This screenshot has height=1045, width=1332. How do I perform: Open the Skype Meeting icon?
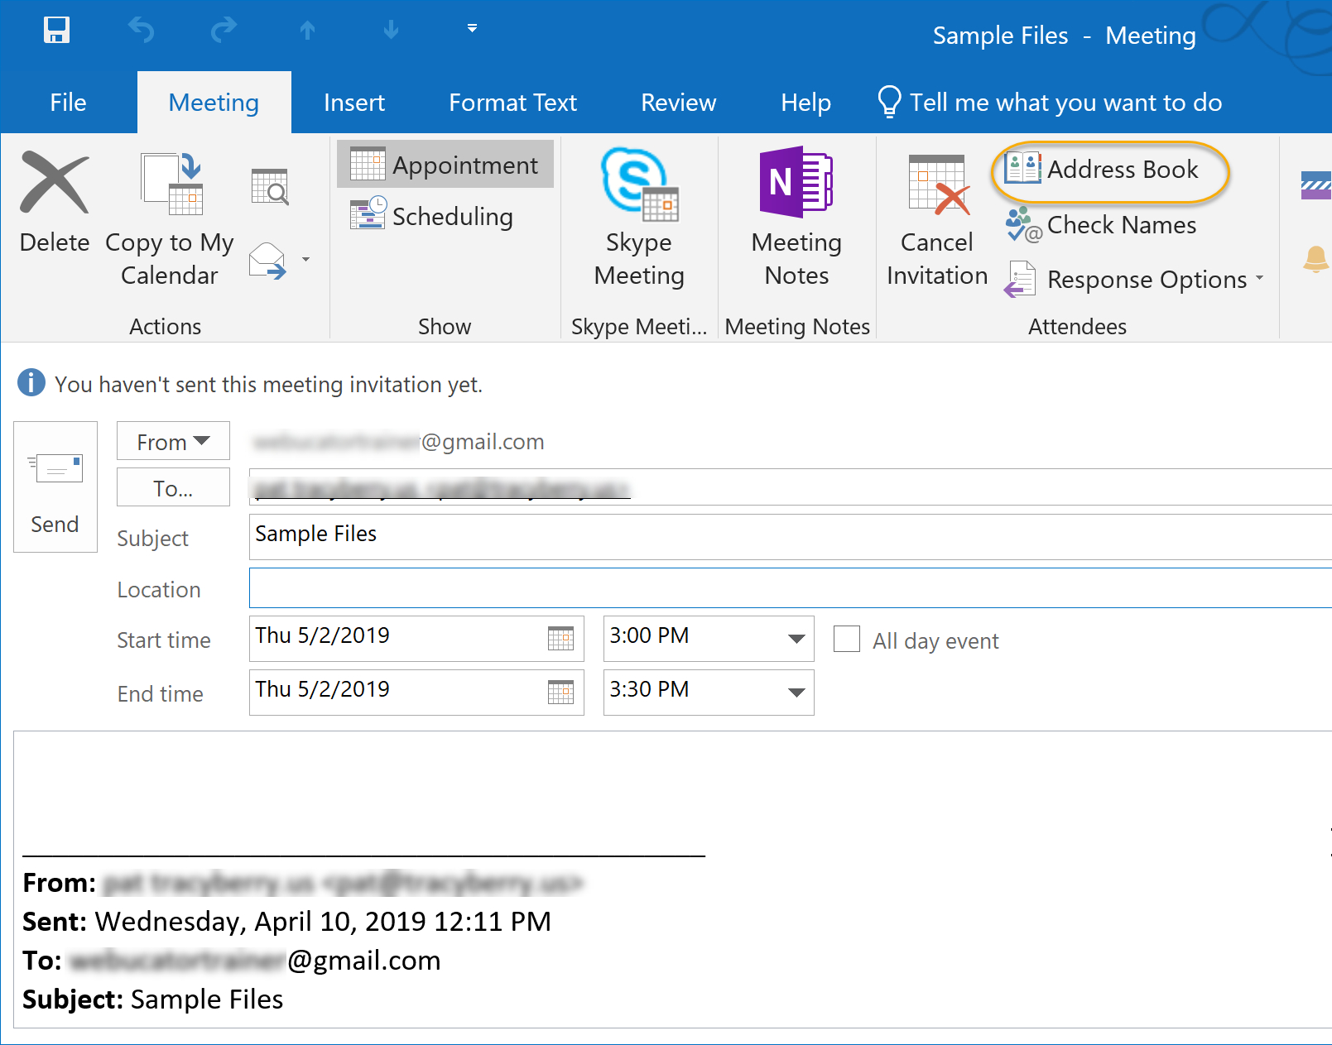639,184
